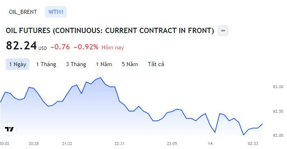Select the WTI1! symbol tab
287x149 pixels.
pos(56,12)
